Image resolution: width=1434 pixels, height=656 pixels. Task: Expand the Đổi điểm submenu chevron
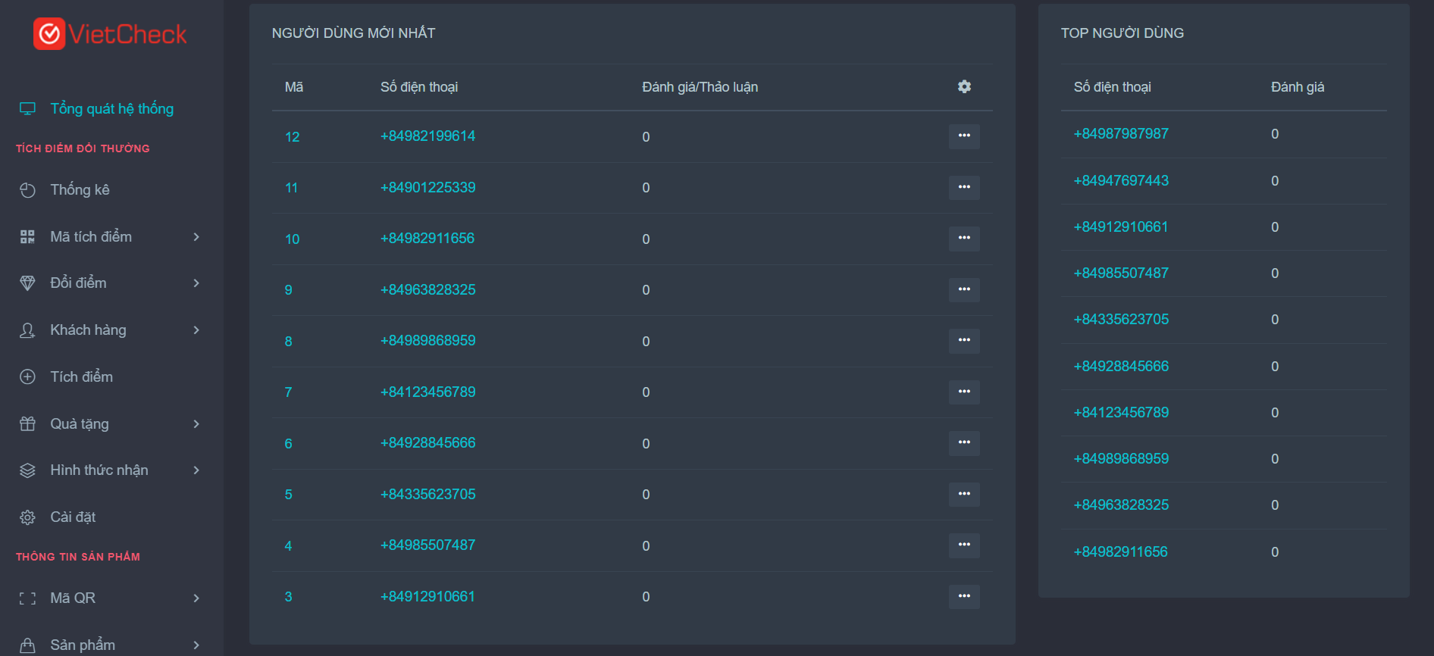(196, 283)
